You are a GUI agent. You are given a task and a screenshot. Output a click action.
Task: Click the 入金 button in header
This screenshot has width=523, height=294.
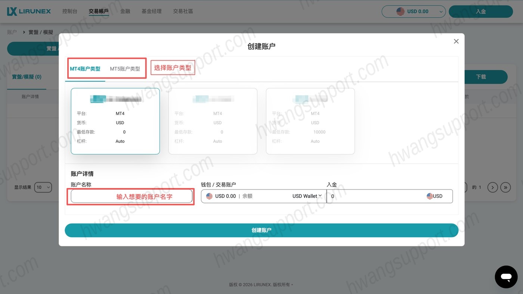[x=481, y=12]
